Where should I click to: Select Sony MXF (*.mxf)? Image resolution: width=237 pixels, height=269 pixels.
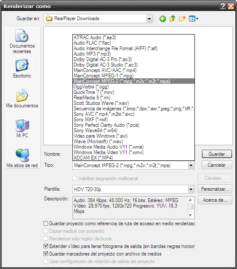click(133, 120)
